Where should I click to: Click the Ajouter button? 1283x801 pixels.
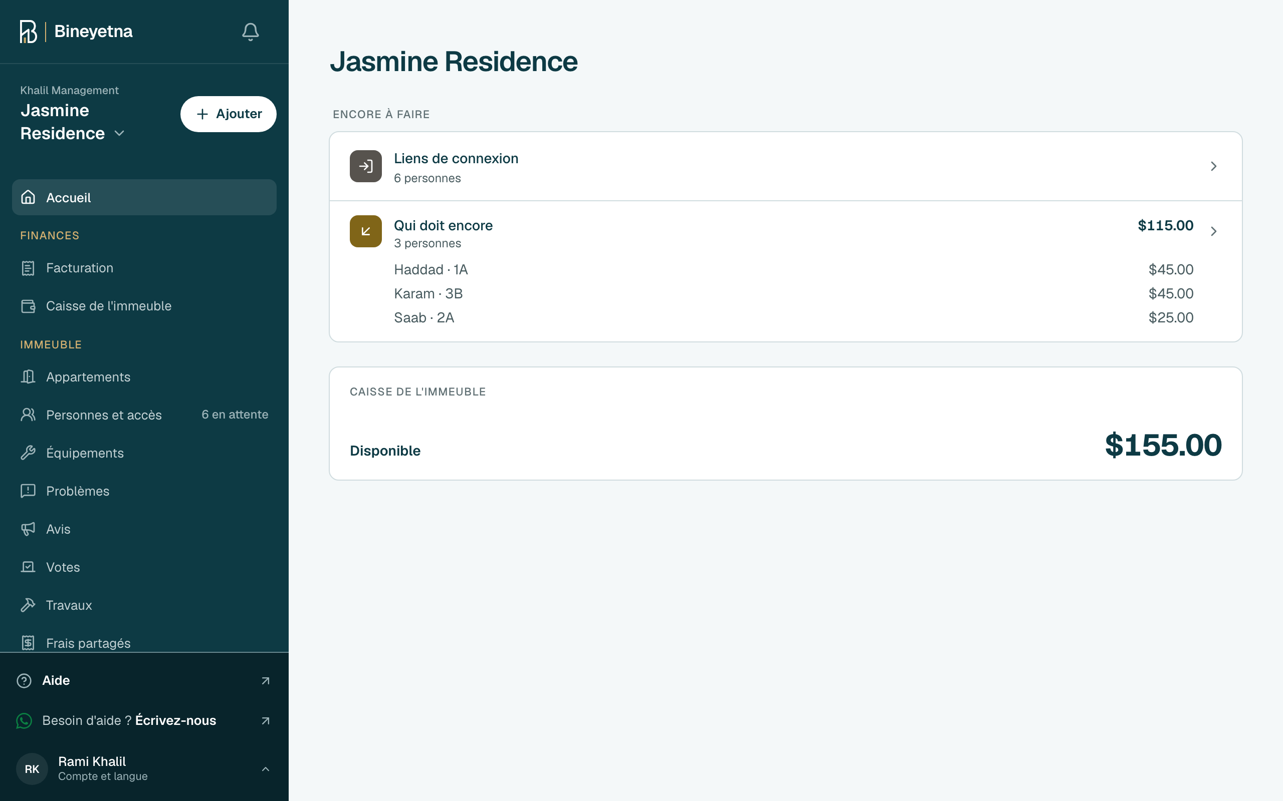pyautogui.click(x=229, y=114)
